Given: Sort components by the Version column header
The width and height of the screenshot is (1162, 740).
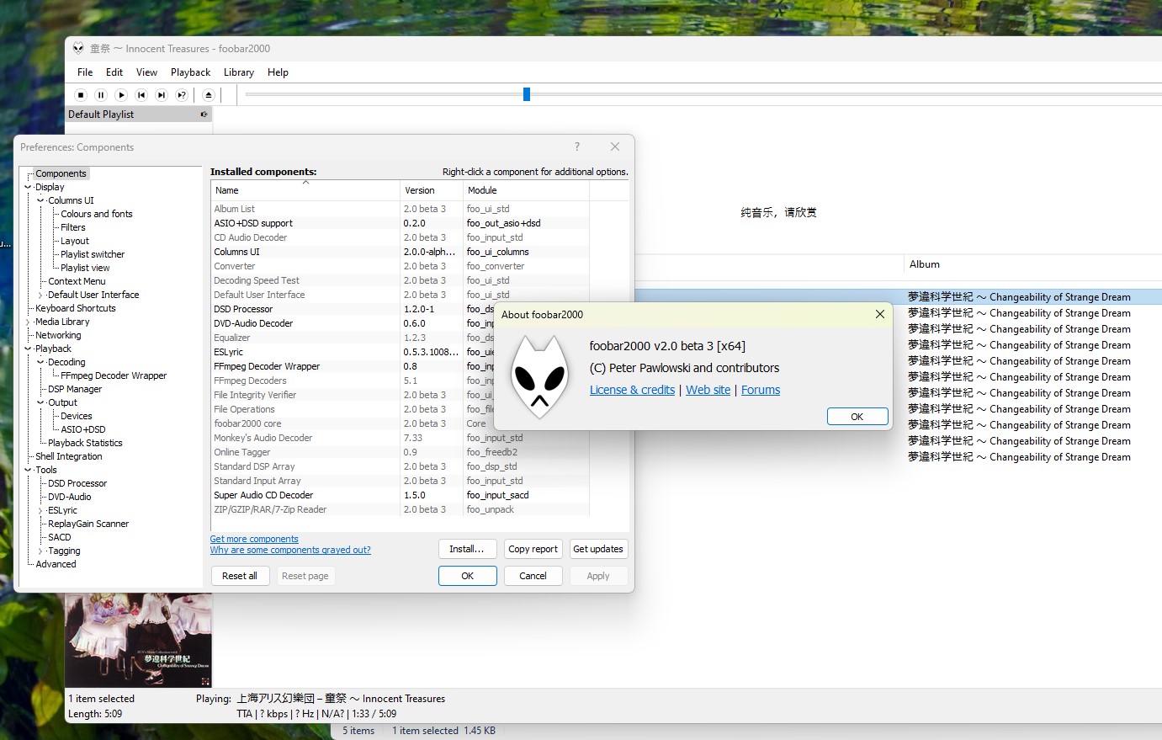Looking at the screenshot, I should click(x=432, y=190).
